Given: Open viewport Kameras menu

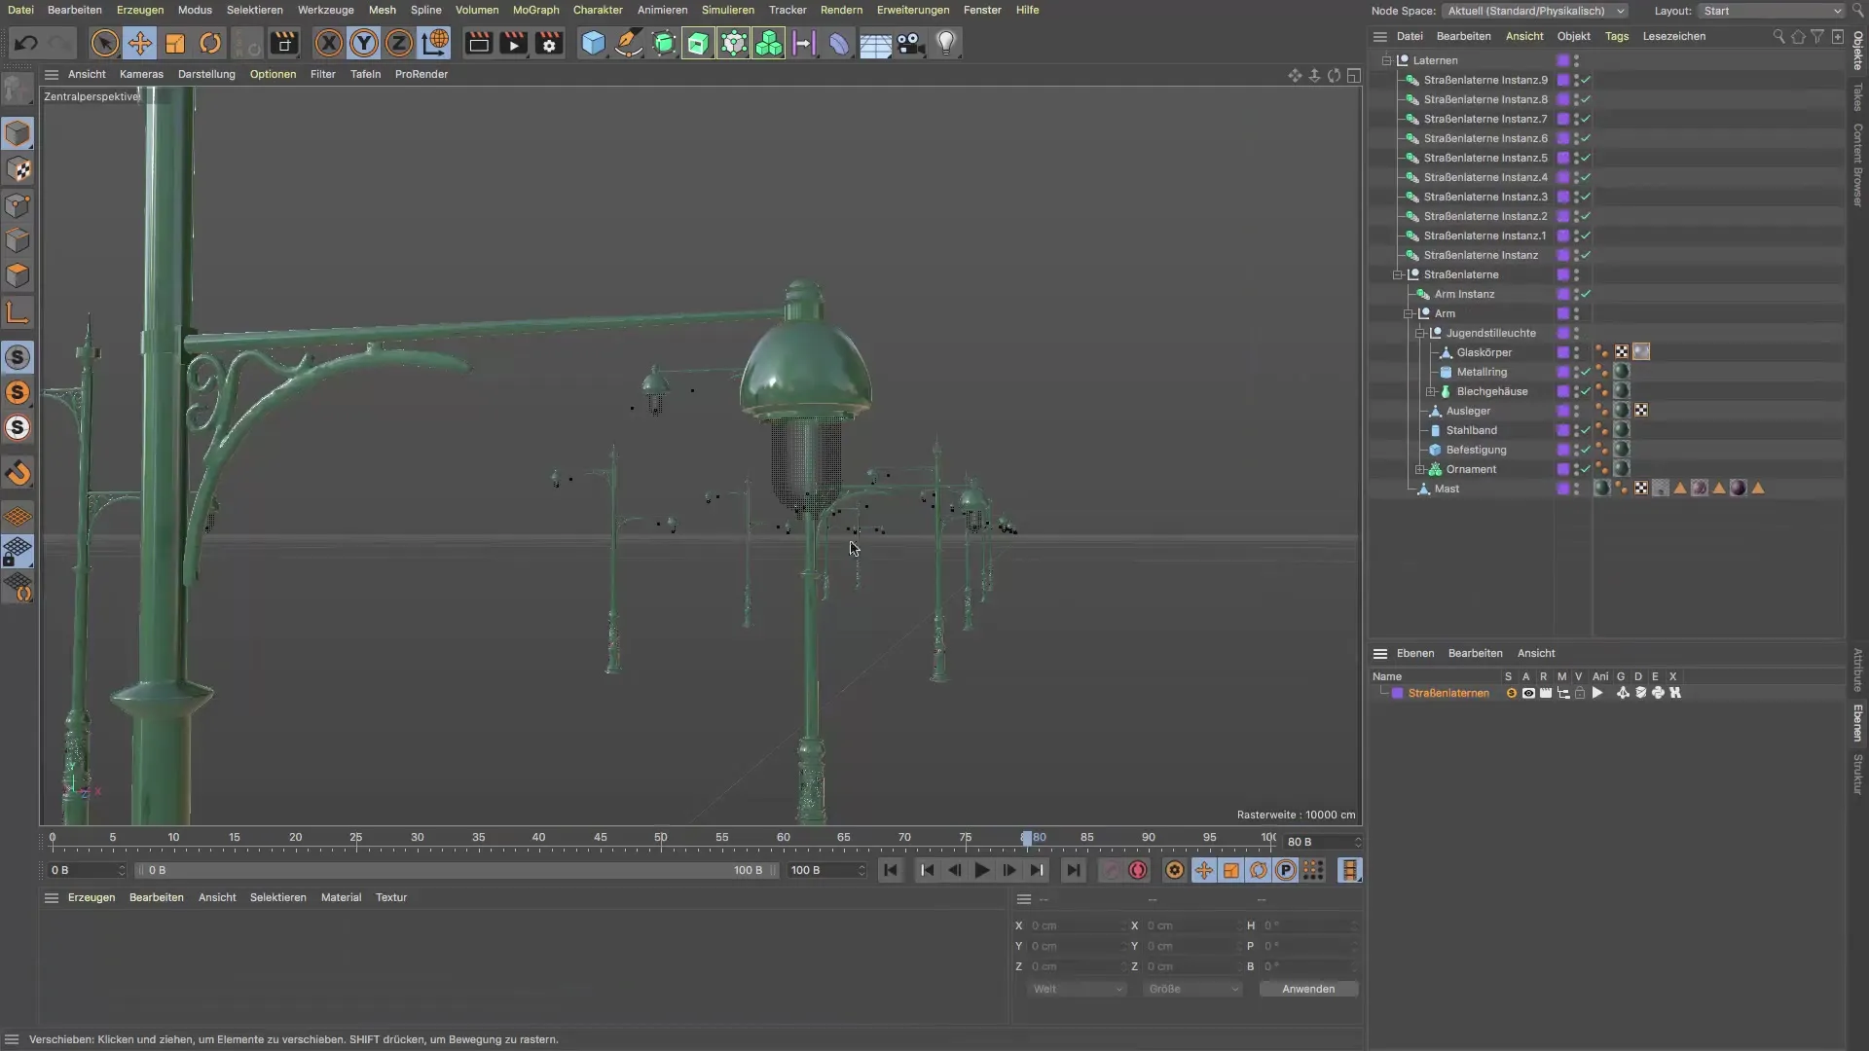Looking at the screenshot, I should pyautogui.click(x=141, y=74).
